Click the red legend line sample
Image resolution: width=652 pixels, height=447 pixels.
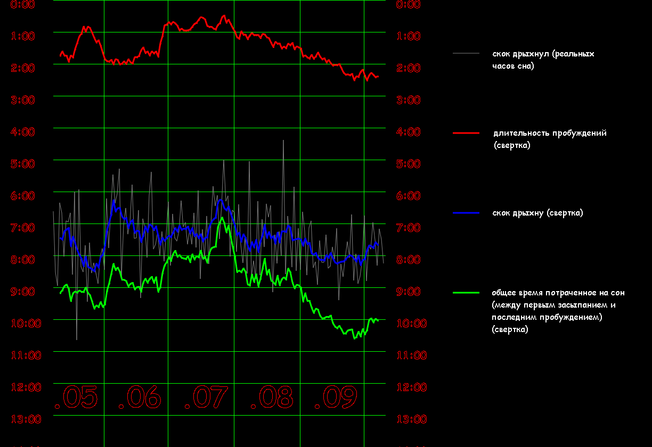click(x=466, y=133)
